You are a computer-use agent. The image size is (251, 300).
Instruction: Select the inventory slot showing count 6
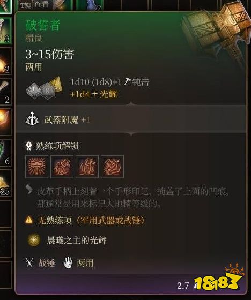coord(6,153)
